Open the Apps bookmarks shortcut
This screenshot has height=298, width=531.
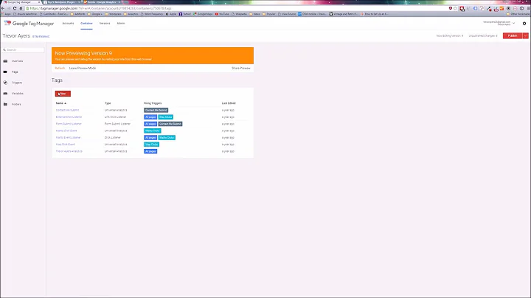[6, 14]
